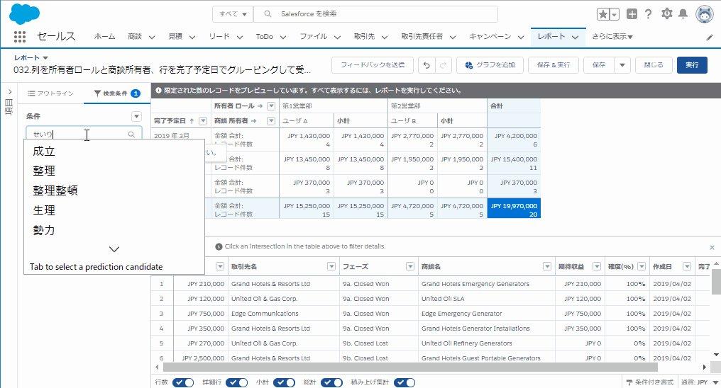721x388 pixels.
Task: Open the 期待収益 column menu
Action: (x=596, y=266)
